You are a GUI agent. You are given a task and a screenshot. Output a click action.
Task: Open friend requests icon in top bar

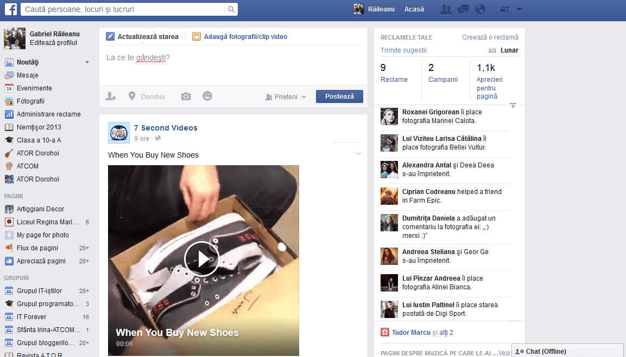tap(446, 9)
